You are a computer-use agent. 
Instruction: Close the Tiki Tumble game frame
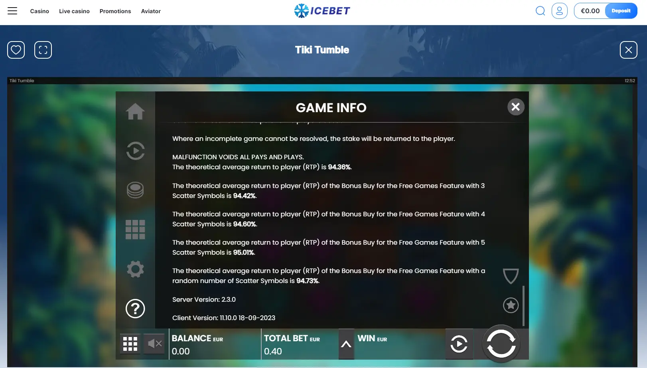coord(628,50)
